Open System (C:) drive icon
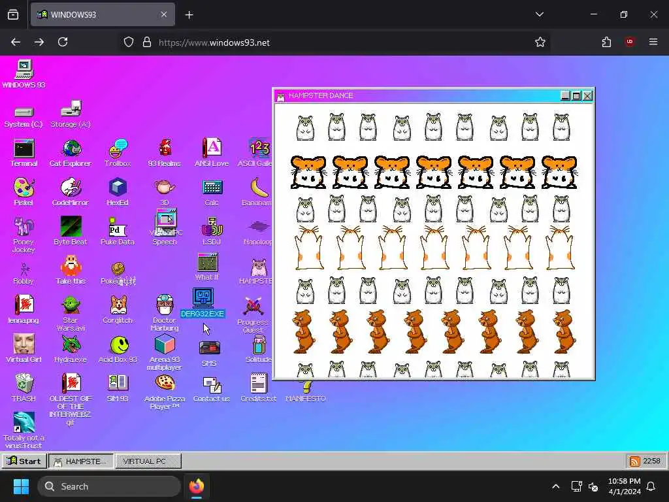 tap(24, 116)
